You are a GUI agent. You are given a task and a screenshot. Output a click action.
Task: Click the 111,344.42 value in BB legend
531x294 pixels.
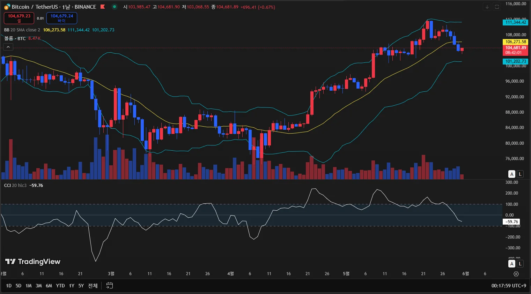79,30
